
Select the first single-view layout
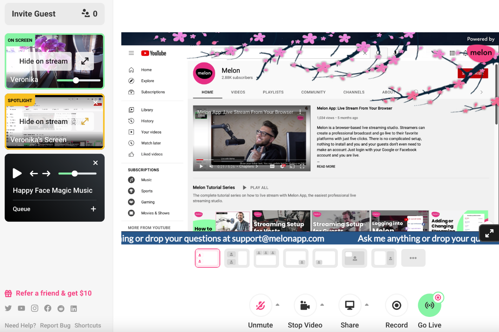point(208,258)
